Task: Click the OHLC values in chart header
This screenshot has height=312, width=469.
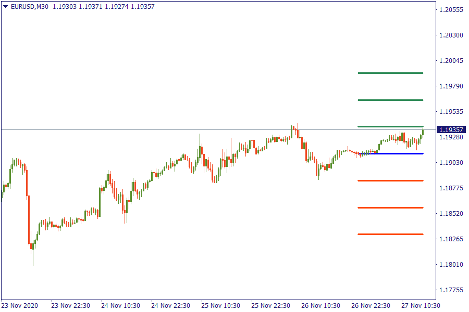Action: (x=103, y=6)
